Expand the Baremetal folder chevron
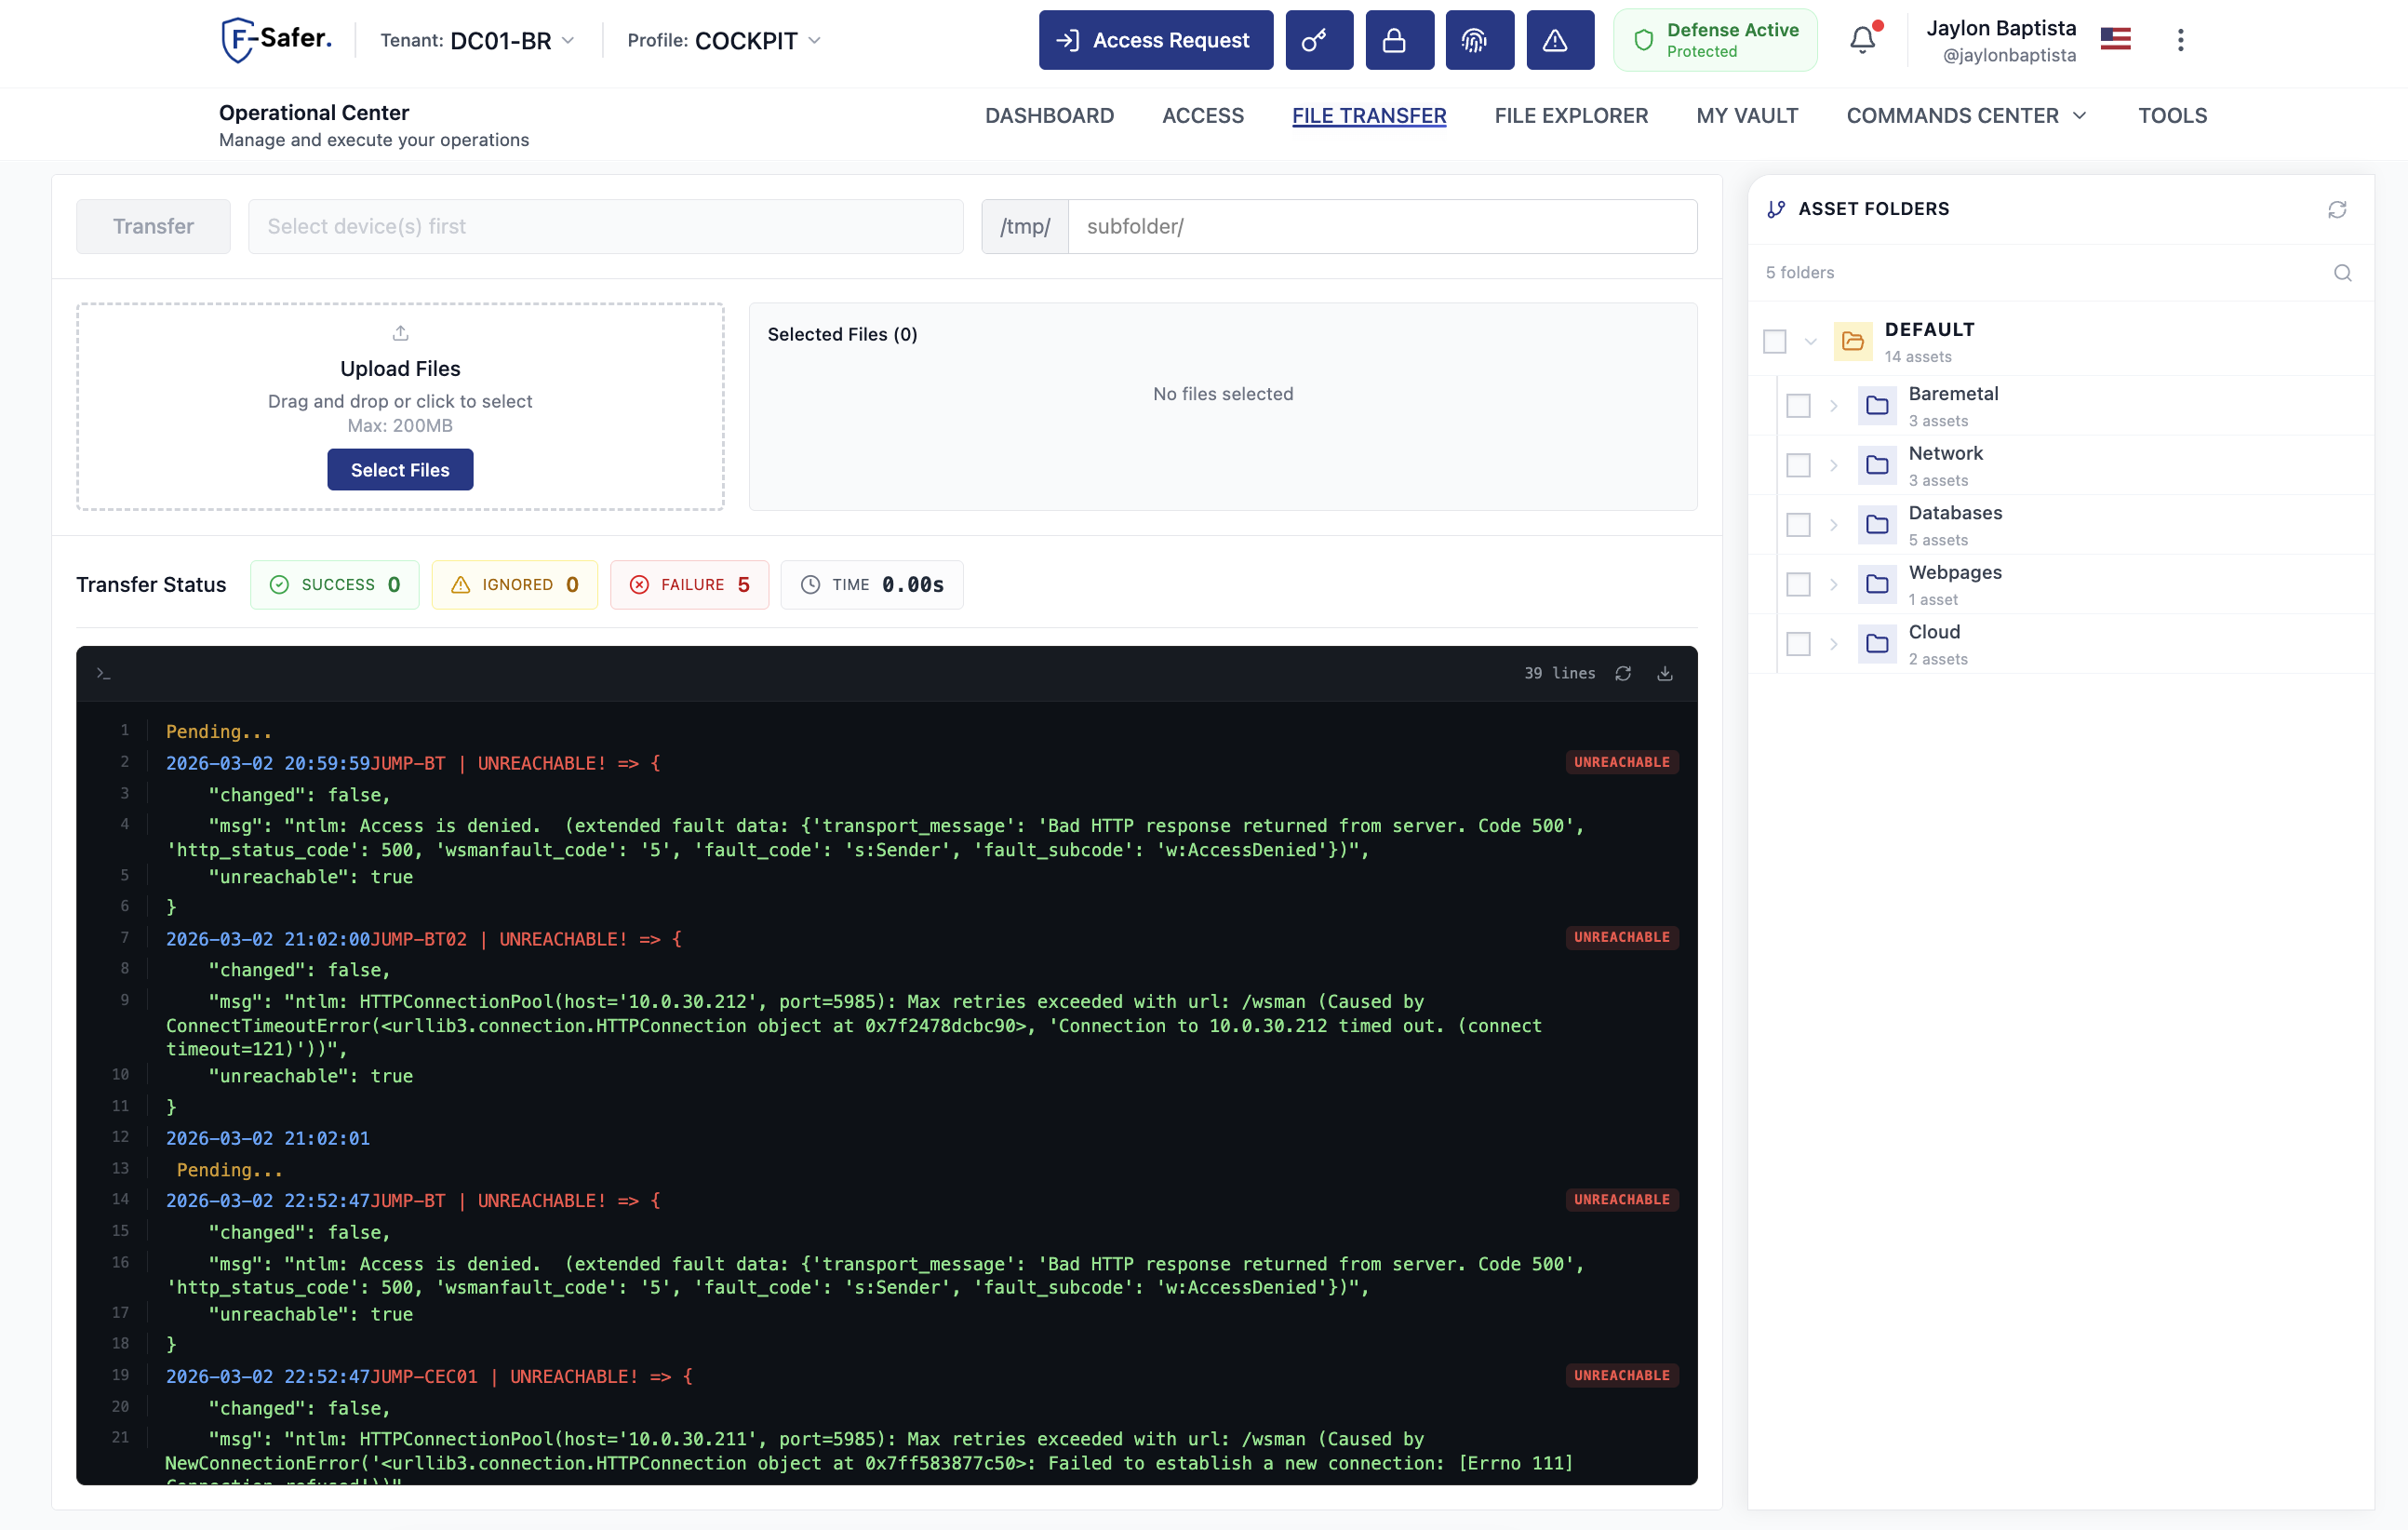Viewport: 2408px width, 1530px height. click(1833, 405)
